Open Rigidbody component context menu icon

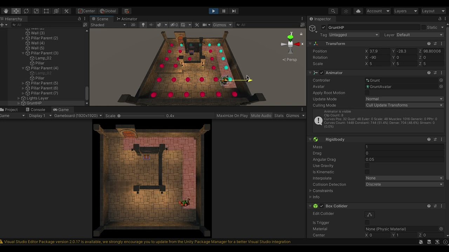(441, 139)
